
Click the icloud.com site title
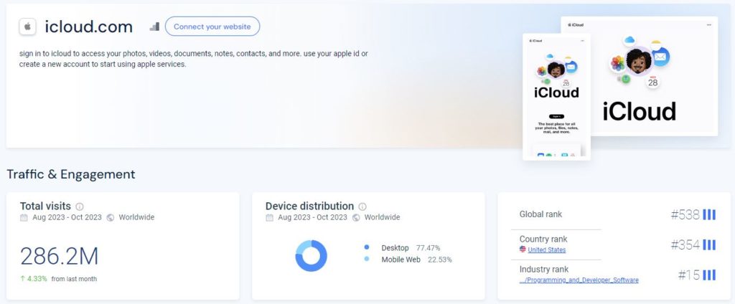[88, 27]
